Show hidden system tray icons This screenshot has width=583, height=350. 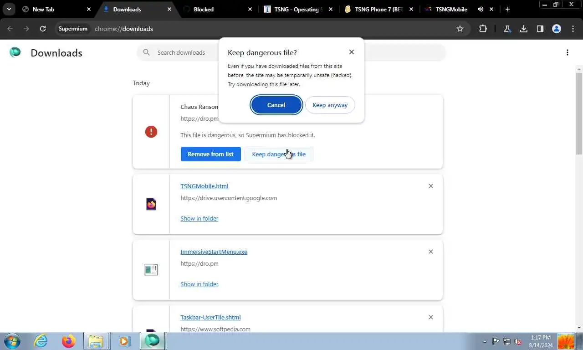pos(485,341)
